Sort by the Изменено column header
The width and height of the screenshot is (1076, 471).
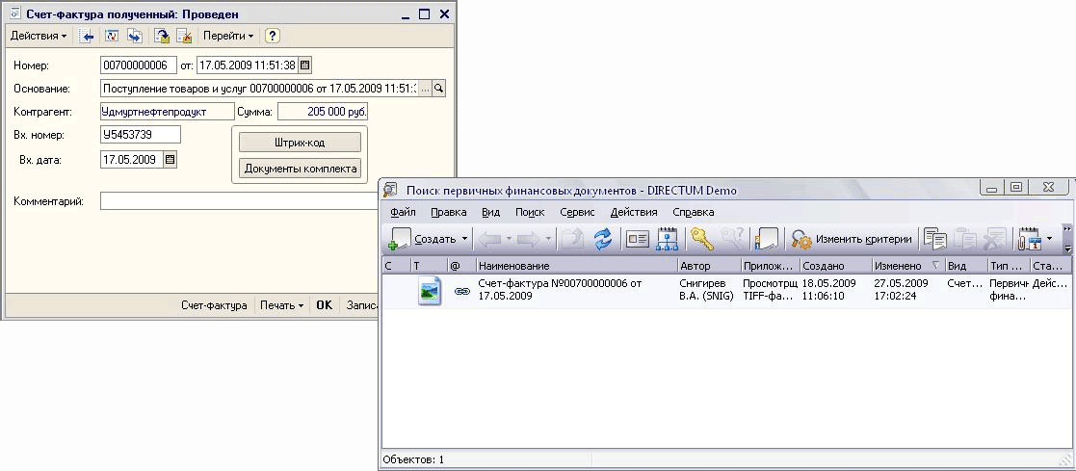(907, 266)
